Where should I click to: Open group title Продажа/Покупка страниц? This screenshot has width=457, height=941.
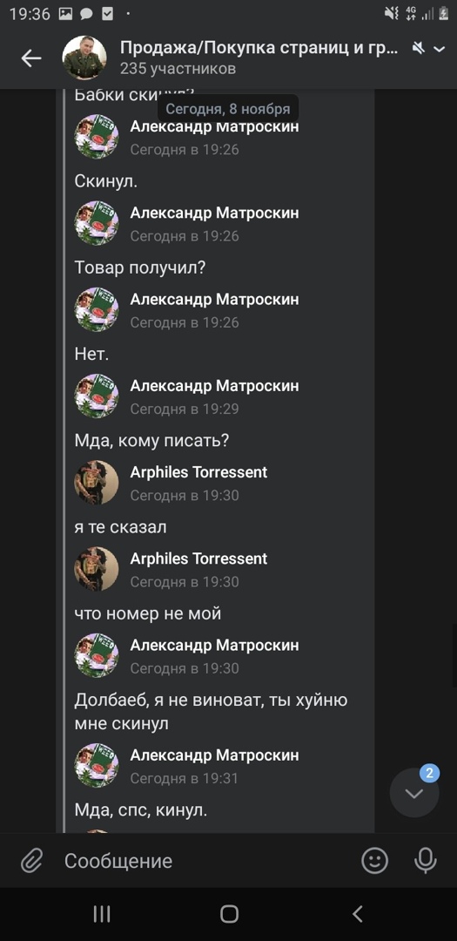pyautogui.click(x=259, y=48)
